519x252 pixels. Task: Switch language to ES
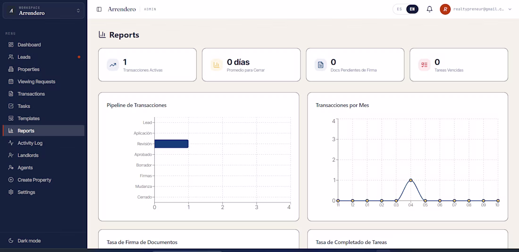point(400,9)
